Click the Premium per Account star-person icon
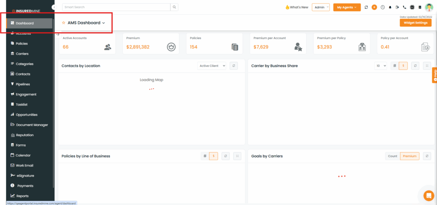The image size is (437, 205). (298, 47)
